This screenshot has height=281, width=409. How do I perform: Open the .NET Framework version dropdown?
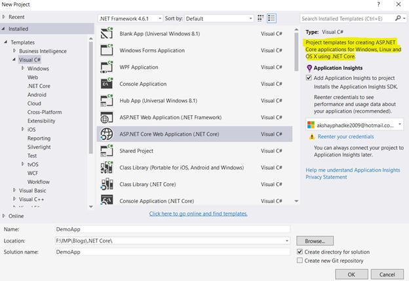click(130, 18)
